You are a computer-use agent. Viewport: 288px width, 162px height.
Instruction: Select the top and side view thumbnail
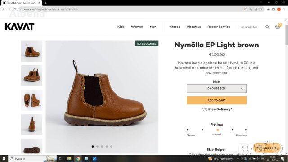click(31, 100)
